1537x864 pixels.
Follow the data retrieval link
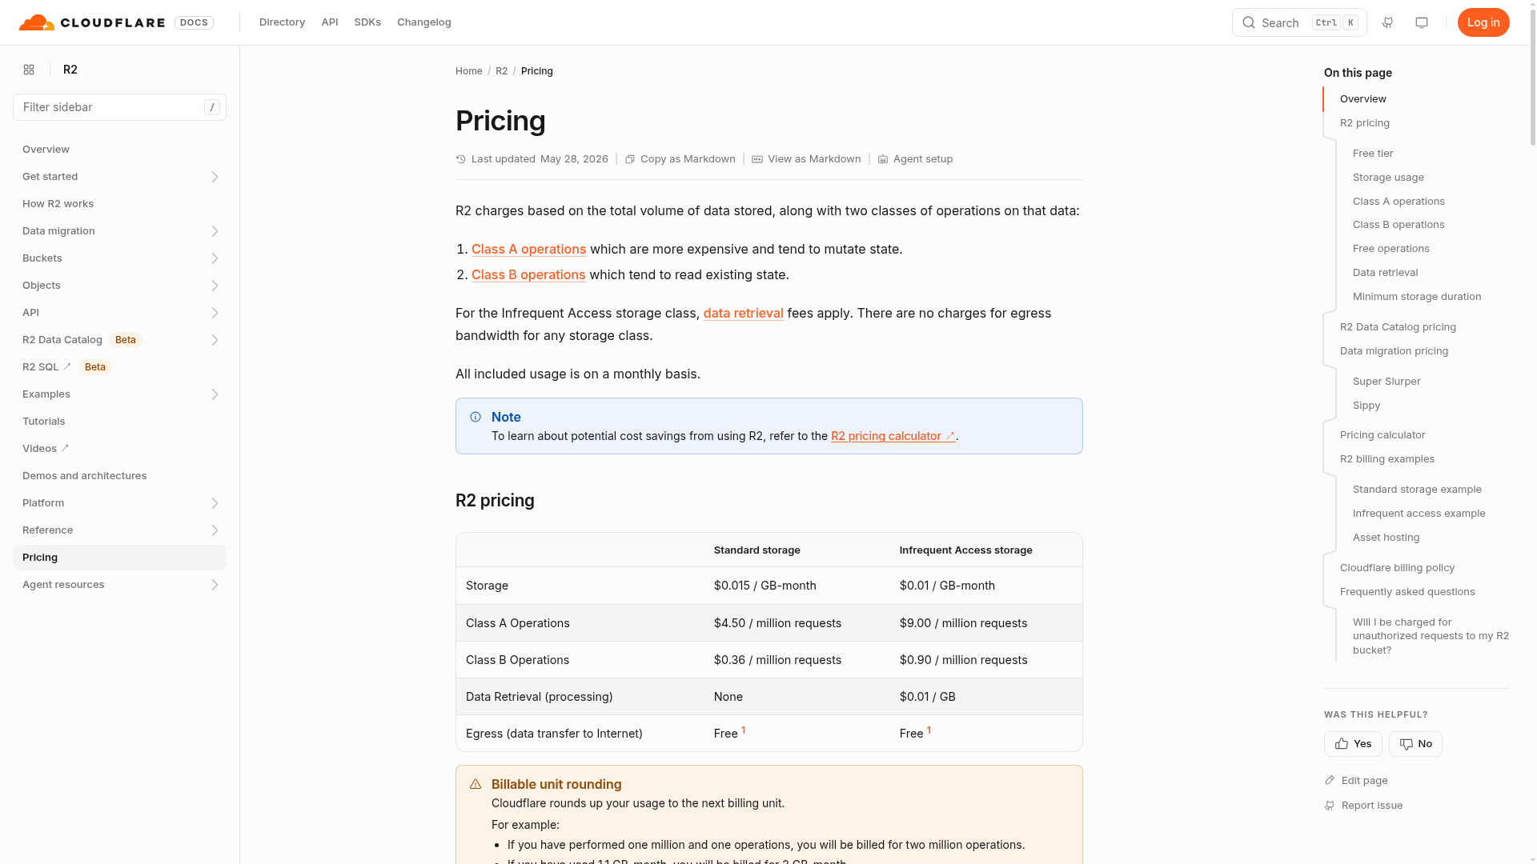point(743,314)
